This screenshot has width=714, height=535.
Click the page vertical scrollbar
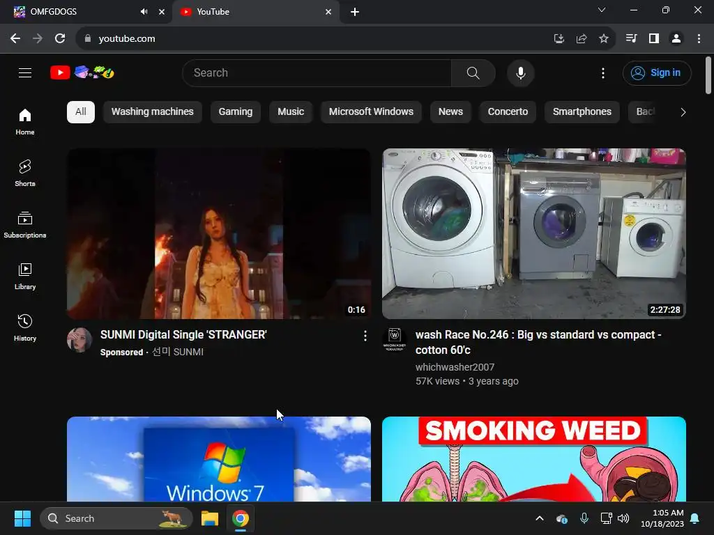[x=708, y=75]
